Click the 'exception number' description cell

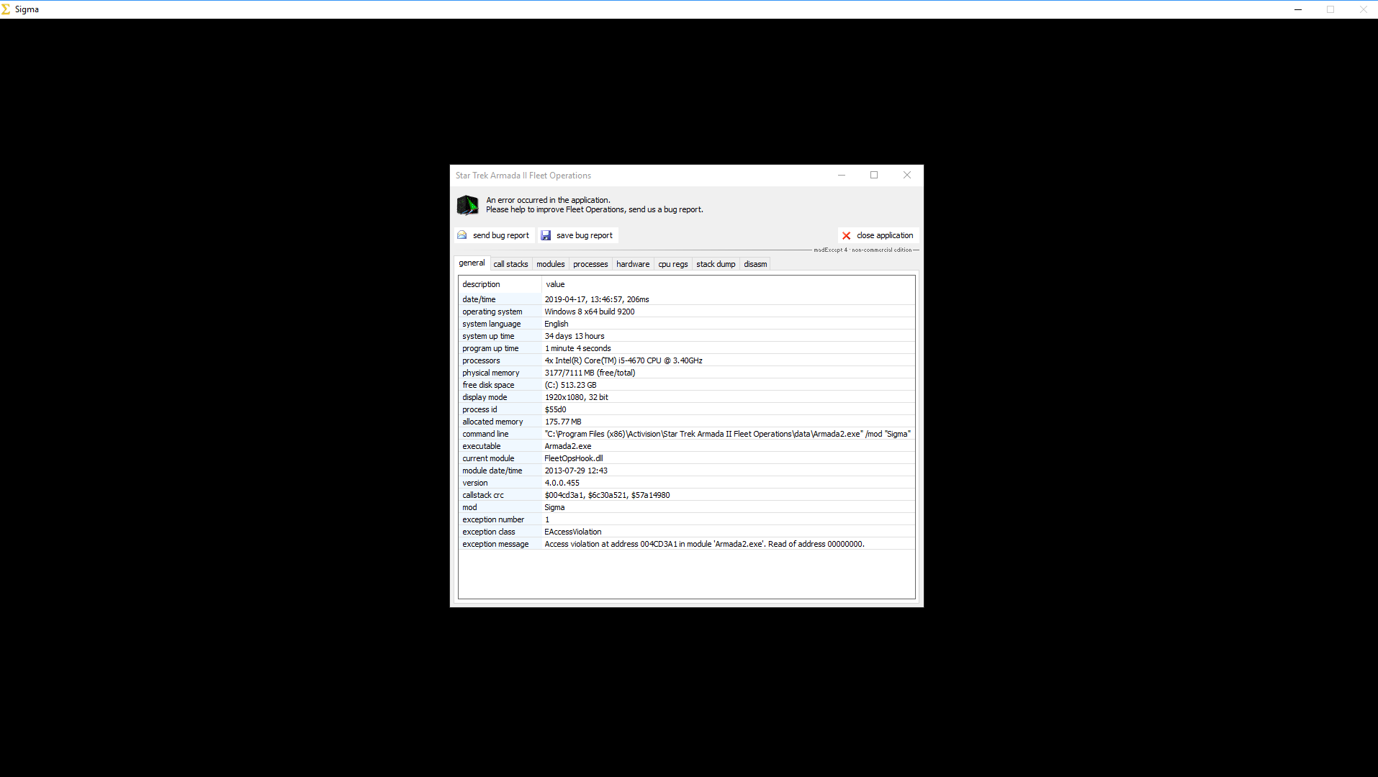click(x=493, y=519)
